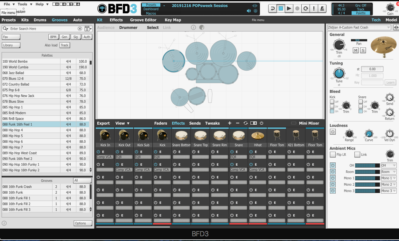Select the Snare Top channel drum icon
Image resolution: width=399 pixels, height=241 pixels.
click(x=200, y=136)
